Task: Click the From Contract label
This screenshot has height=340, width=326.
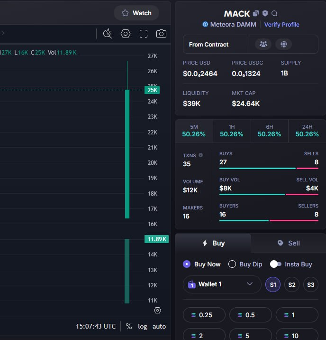Action: [208, 45]
